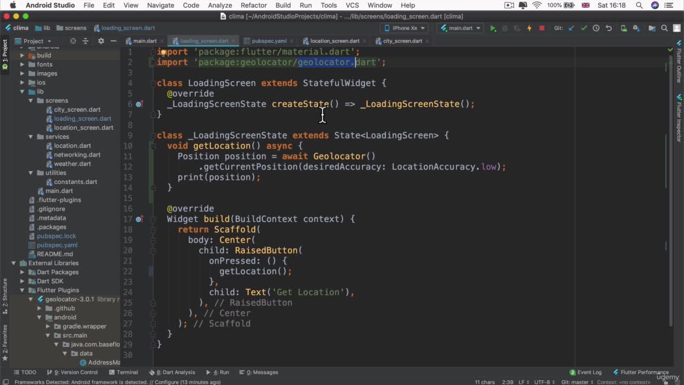Click the Git update project arrow icon
Viewport: 684px width, 385px height.
coord(571,28)
